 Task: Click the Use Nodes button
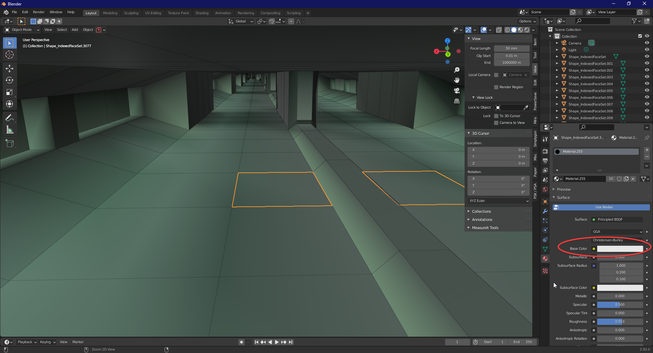pyautogui.click(x=604, y=207)
